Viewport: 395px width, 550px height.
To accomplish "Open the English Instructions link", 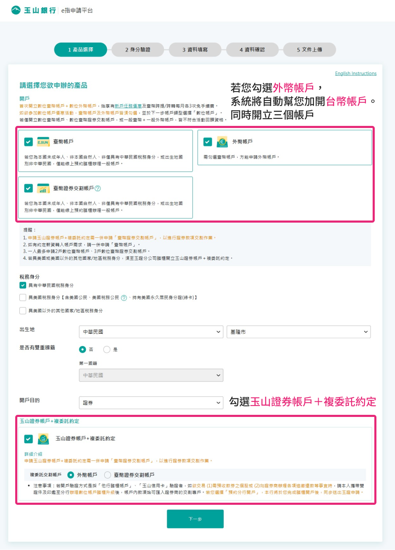I will click(x=356, y=74).
